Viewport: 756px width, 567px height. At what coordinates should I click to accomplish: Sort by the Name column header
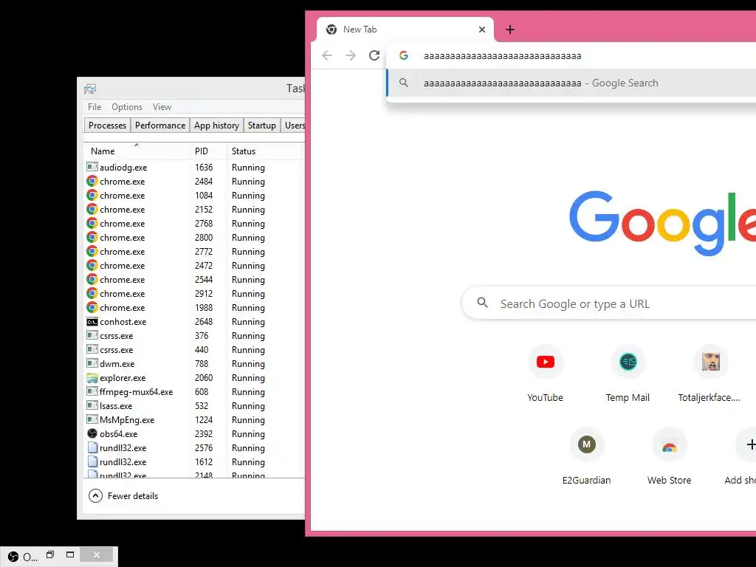[x=137, y=151]
